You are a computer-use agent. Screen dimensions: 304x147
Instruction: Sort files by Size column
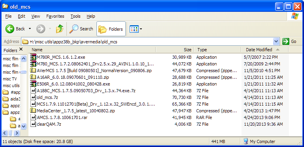[x=175, y=50]
